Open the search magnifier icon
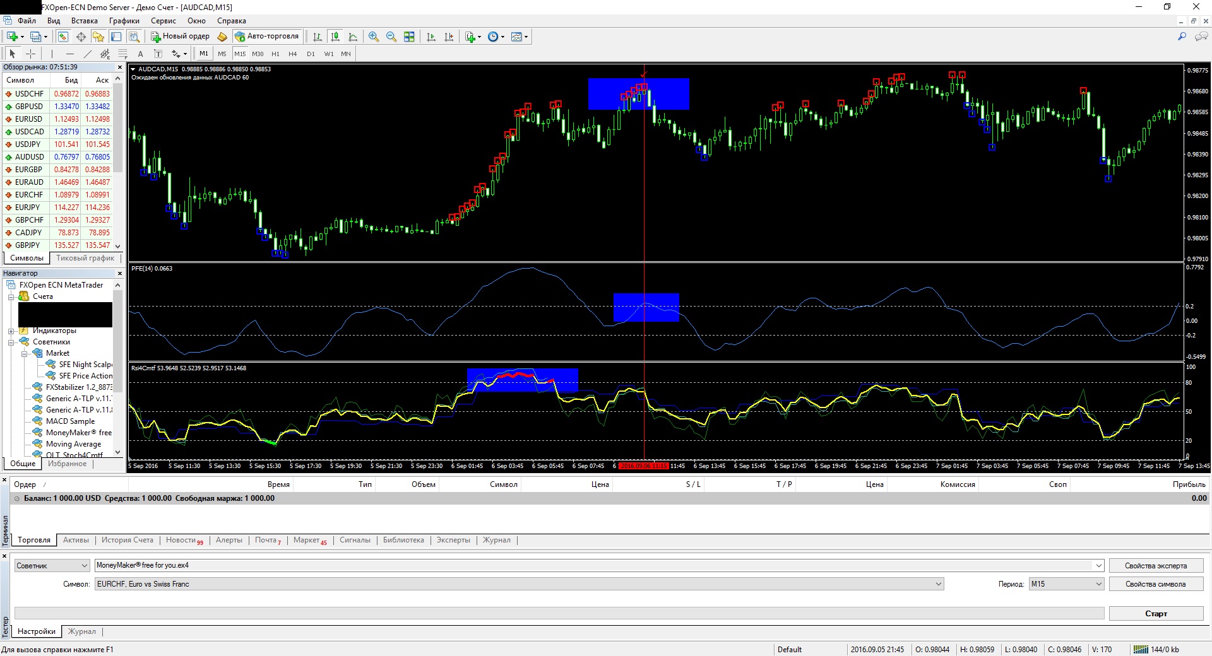 pyautogui.click(x=1182, y=37)
